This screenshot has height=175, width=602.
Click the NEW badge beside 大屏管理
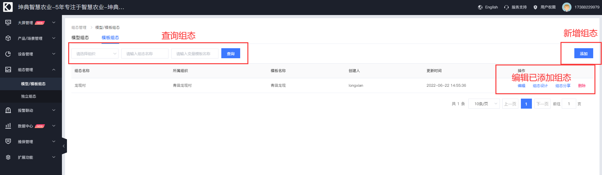coord(40,23)
